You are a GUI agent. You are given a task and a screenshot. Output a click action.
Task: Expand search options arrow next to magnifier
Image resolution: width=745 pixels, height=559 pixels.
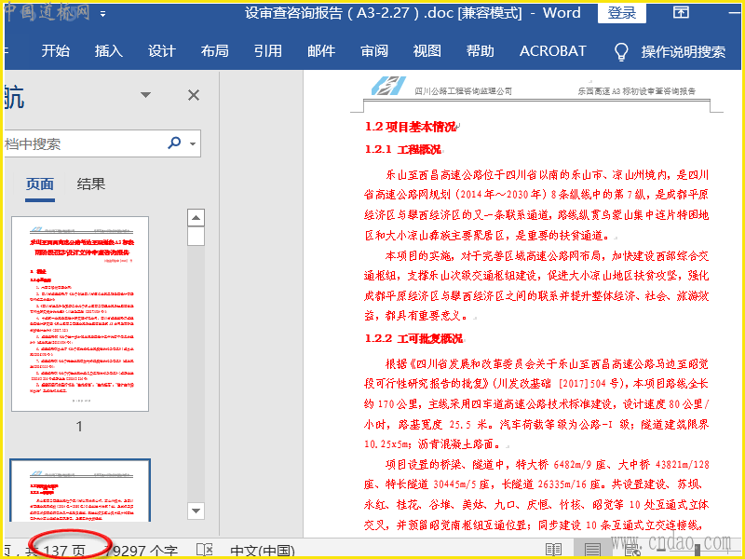(x=193, y=144)
